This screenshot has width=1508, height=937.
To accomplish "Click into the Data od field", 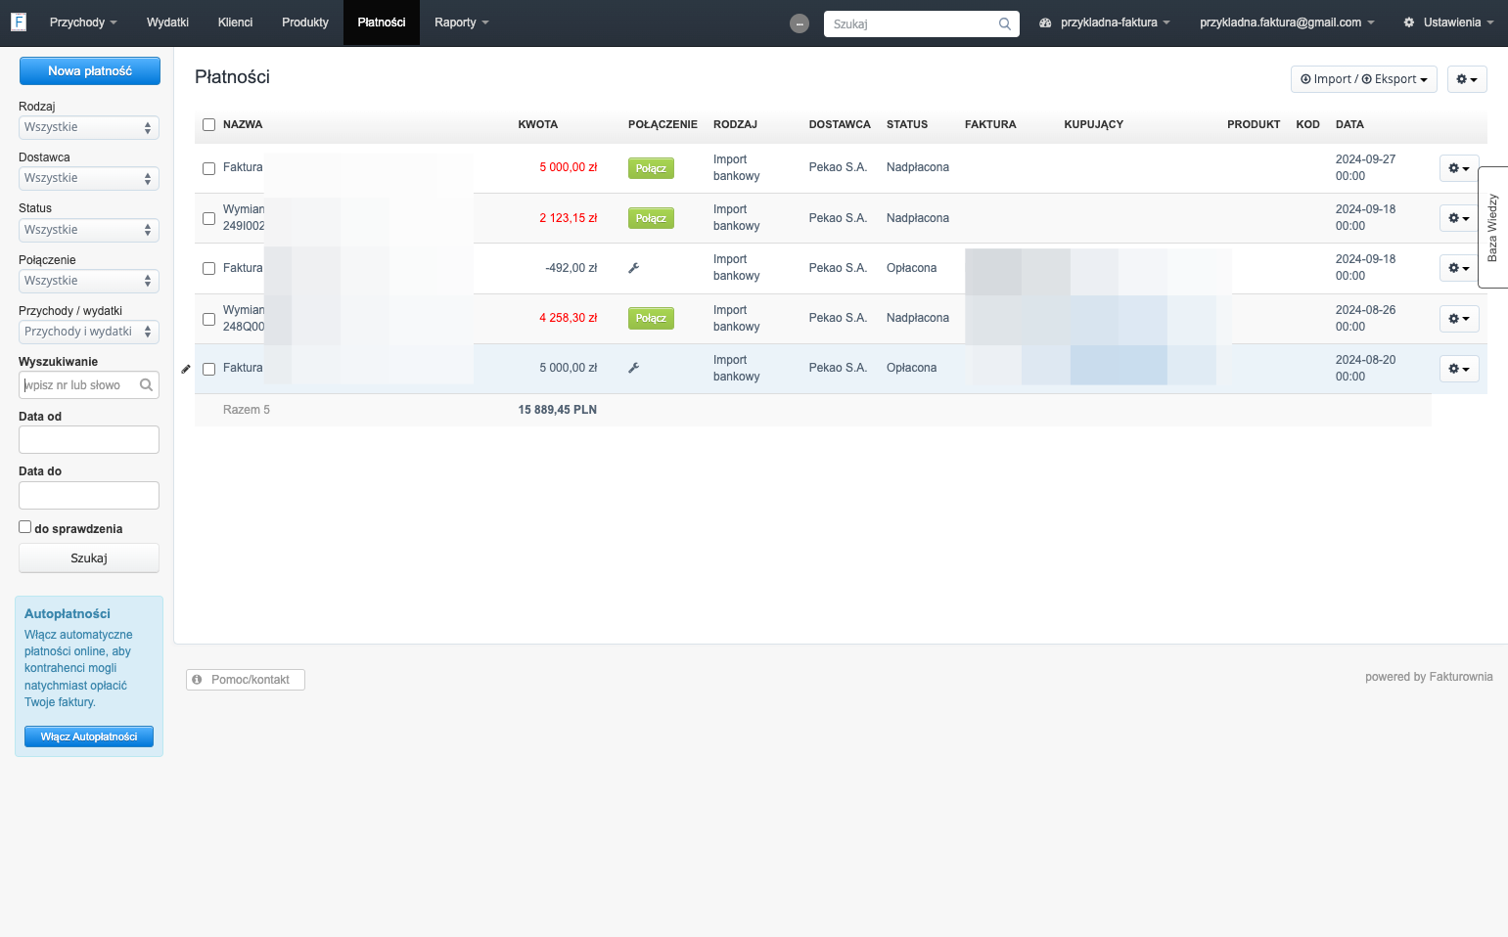I will (89, 440).
